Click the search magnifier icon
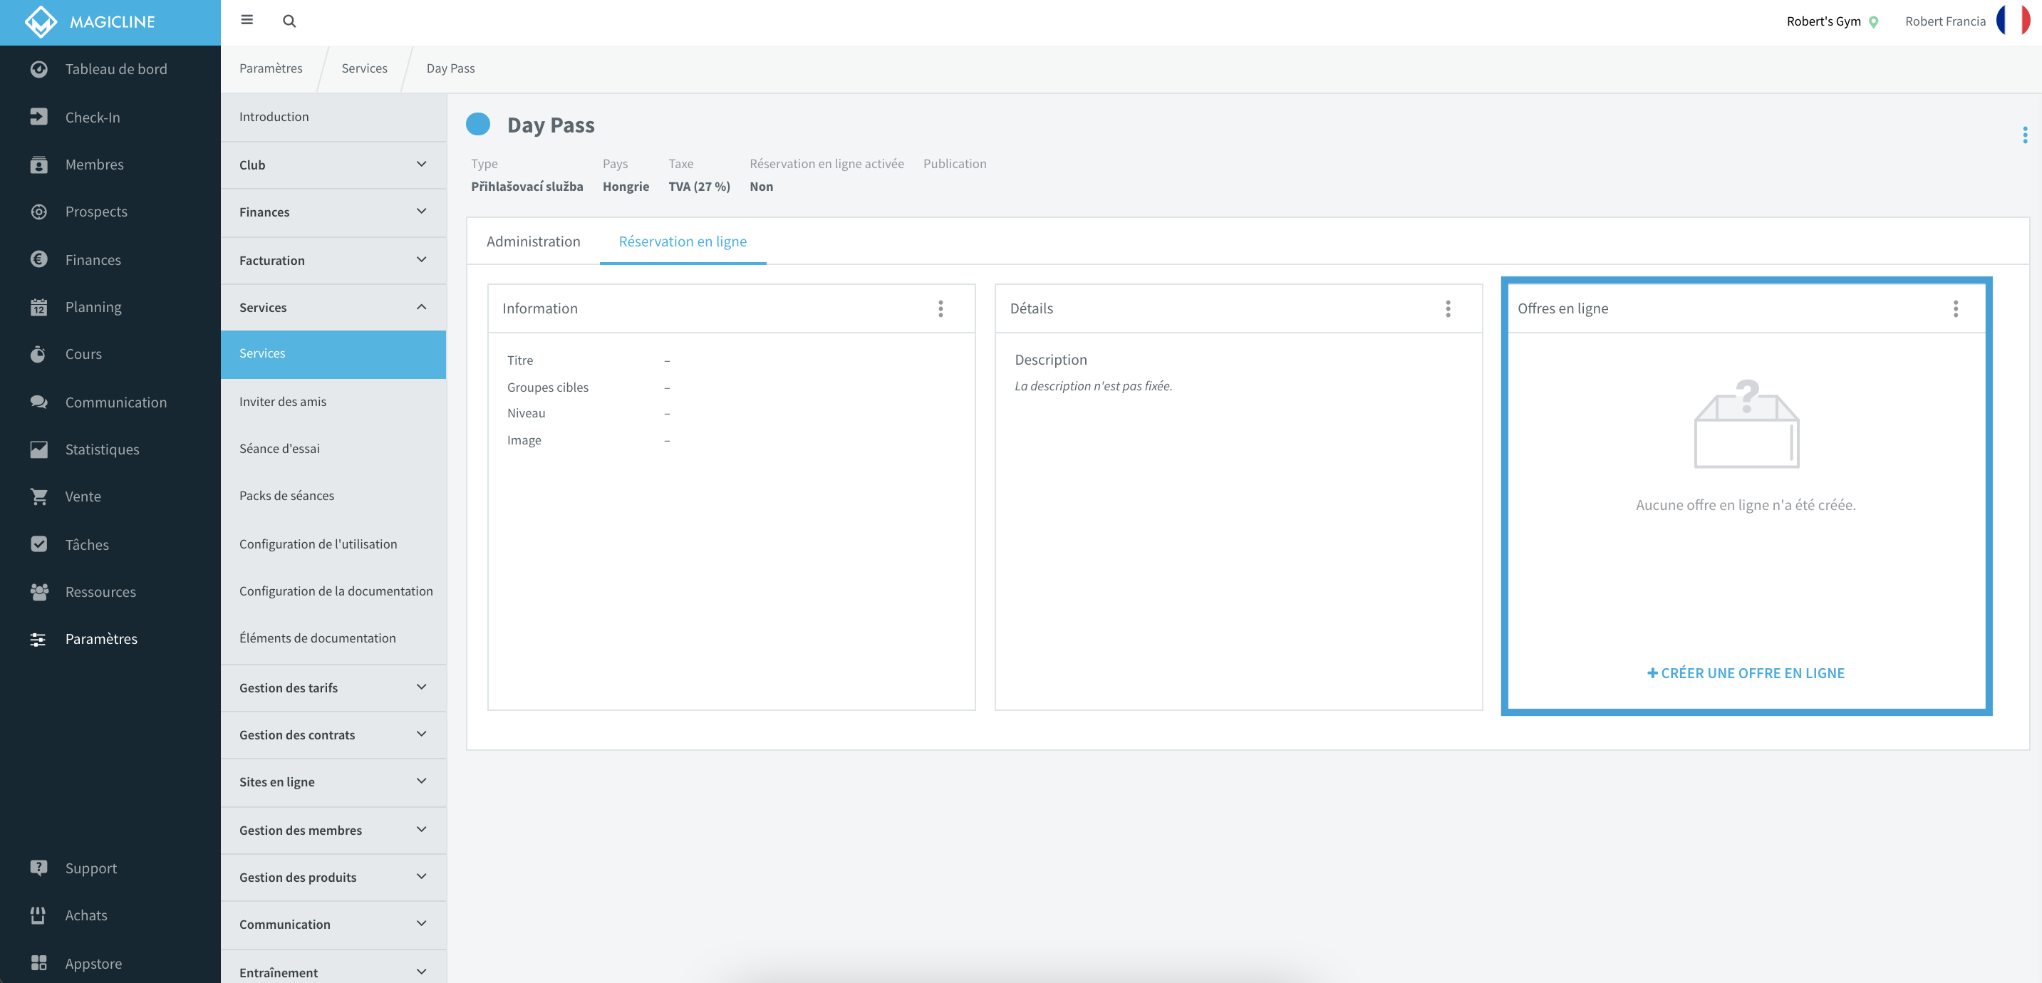This screenshot has width=2042, height=983. [289, 21]
